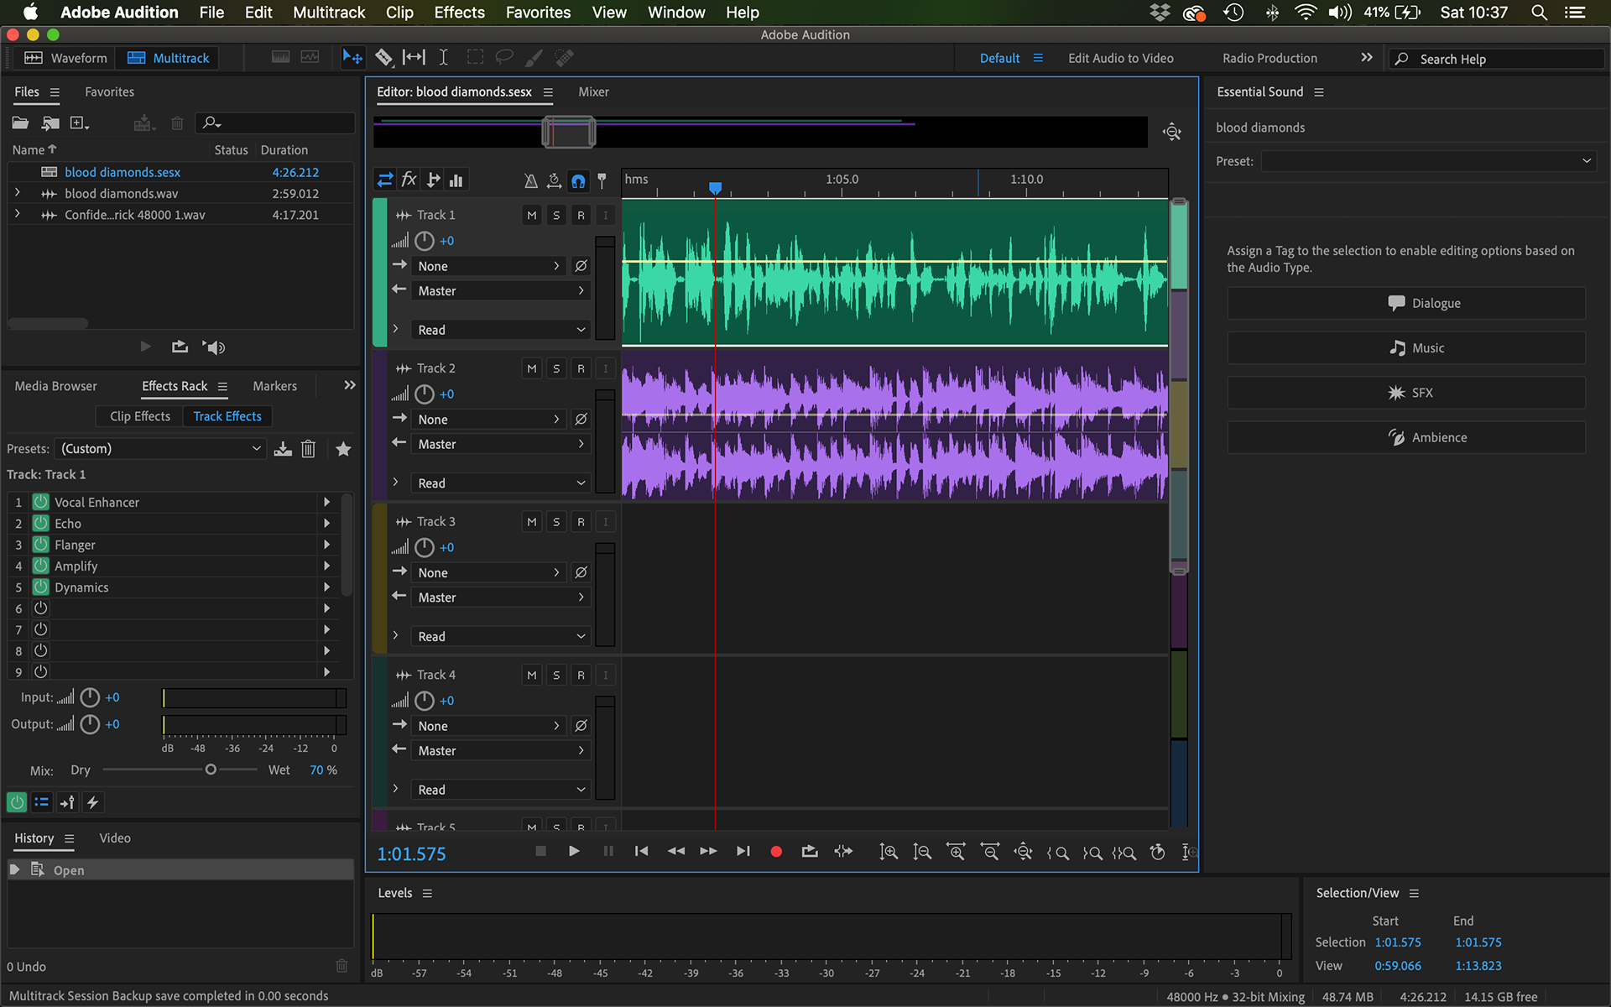This screenshot has height=1007, width=1611.
Task: Assign the Music audio type
Action: 1406,347
